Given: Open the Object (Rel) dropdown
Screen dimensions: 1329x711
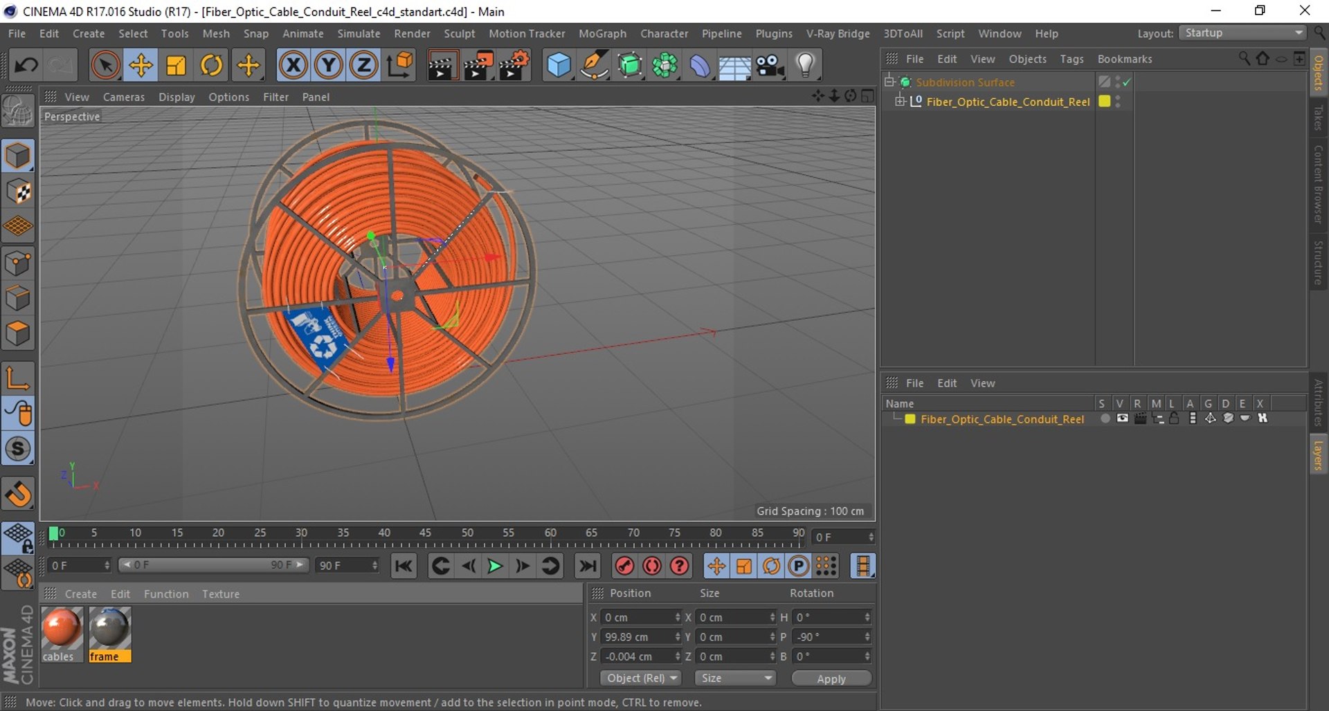Looking at the screenshot, I should (641, 678).
